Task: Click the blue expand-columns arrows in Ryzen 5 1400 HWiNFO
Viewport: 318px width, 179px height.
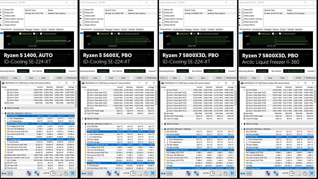Action: pos(4,174)
